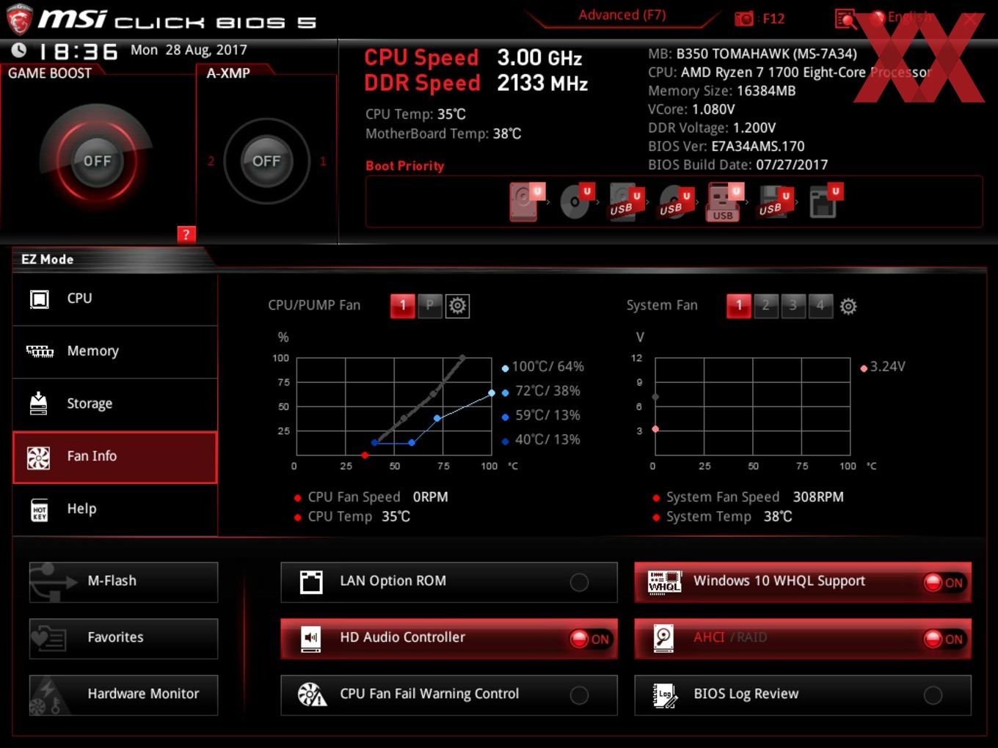Image resolution: width=998 pixels, height=748 pixels.
Task: Click the pink point on System Fan graph
Action: coord(655,429)
